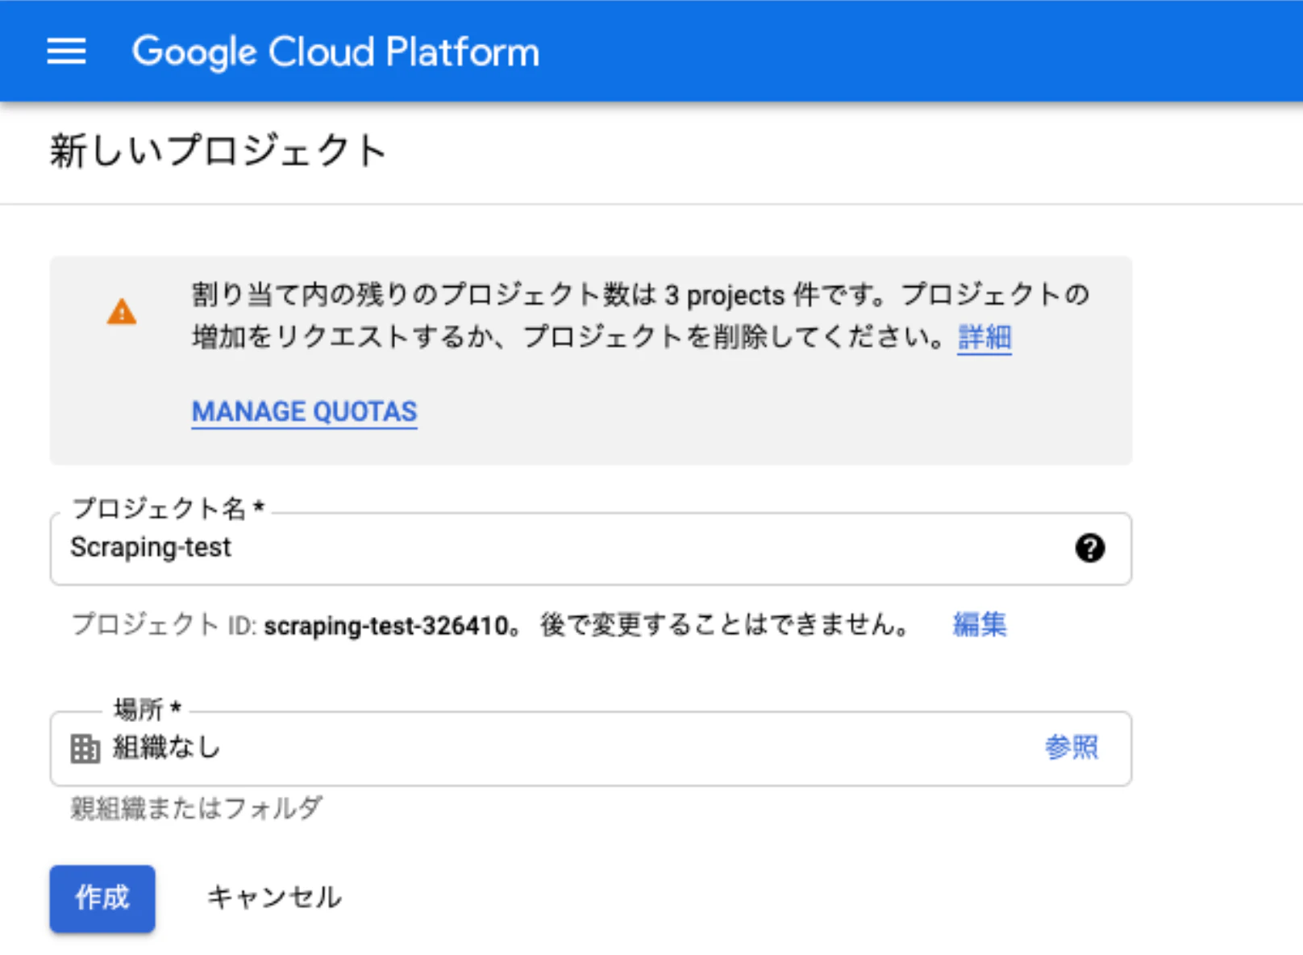Click the キャンセル cancel button

274,898
